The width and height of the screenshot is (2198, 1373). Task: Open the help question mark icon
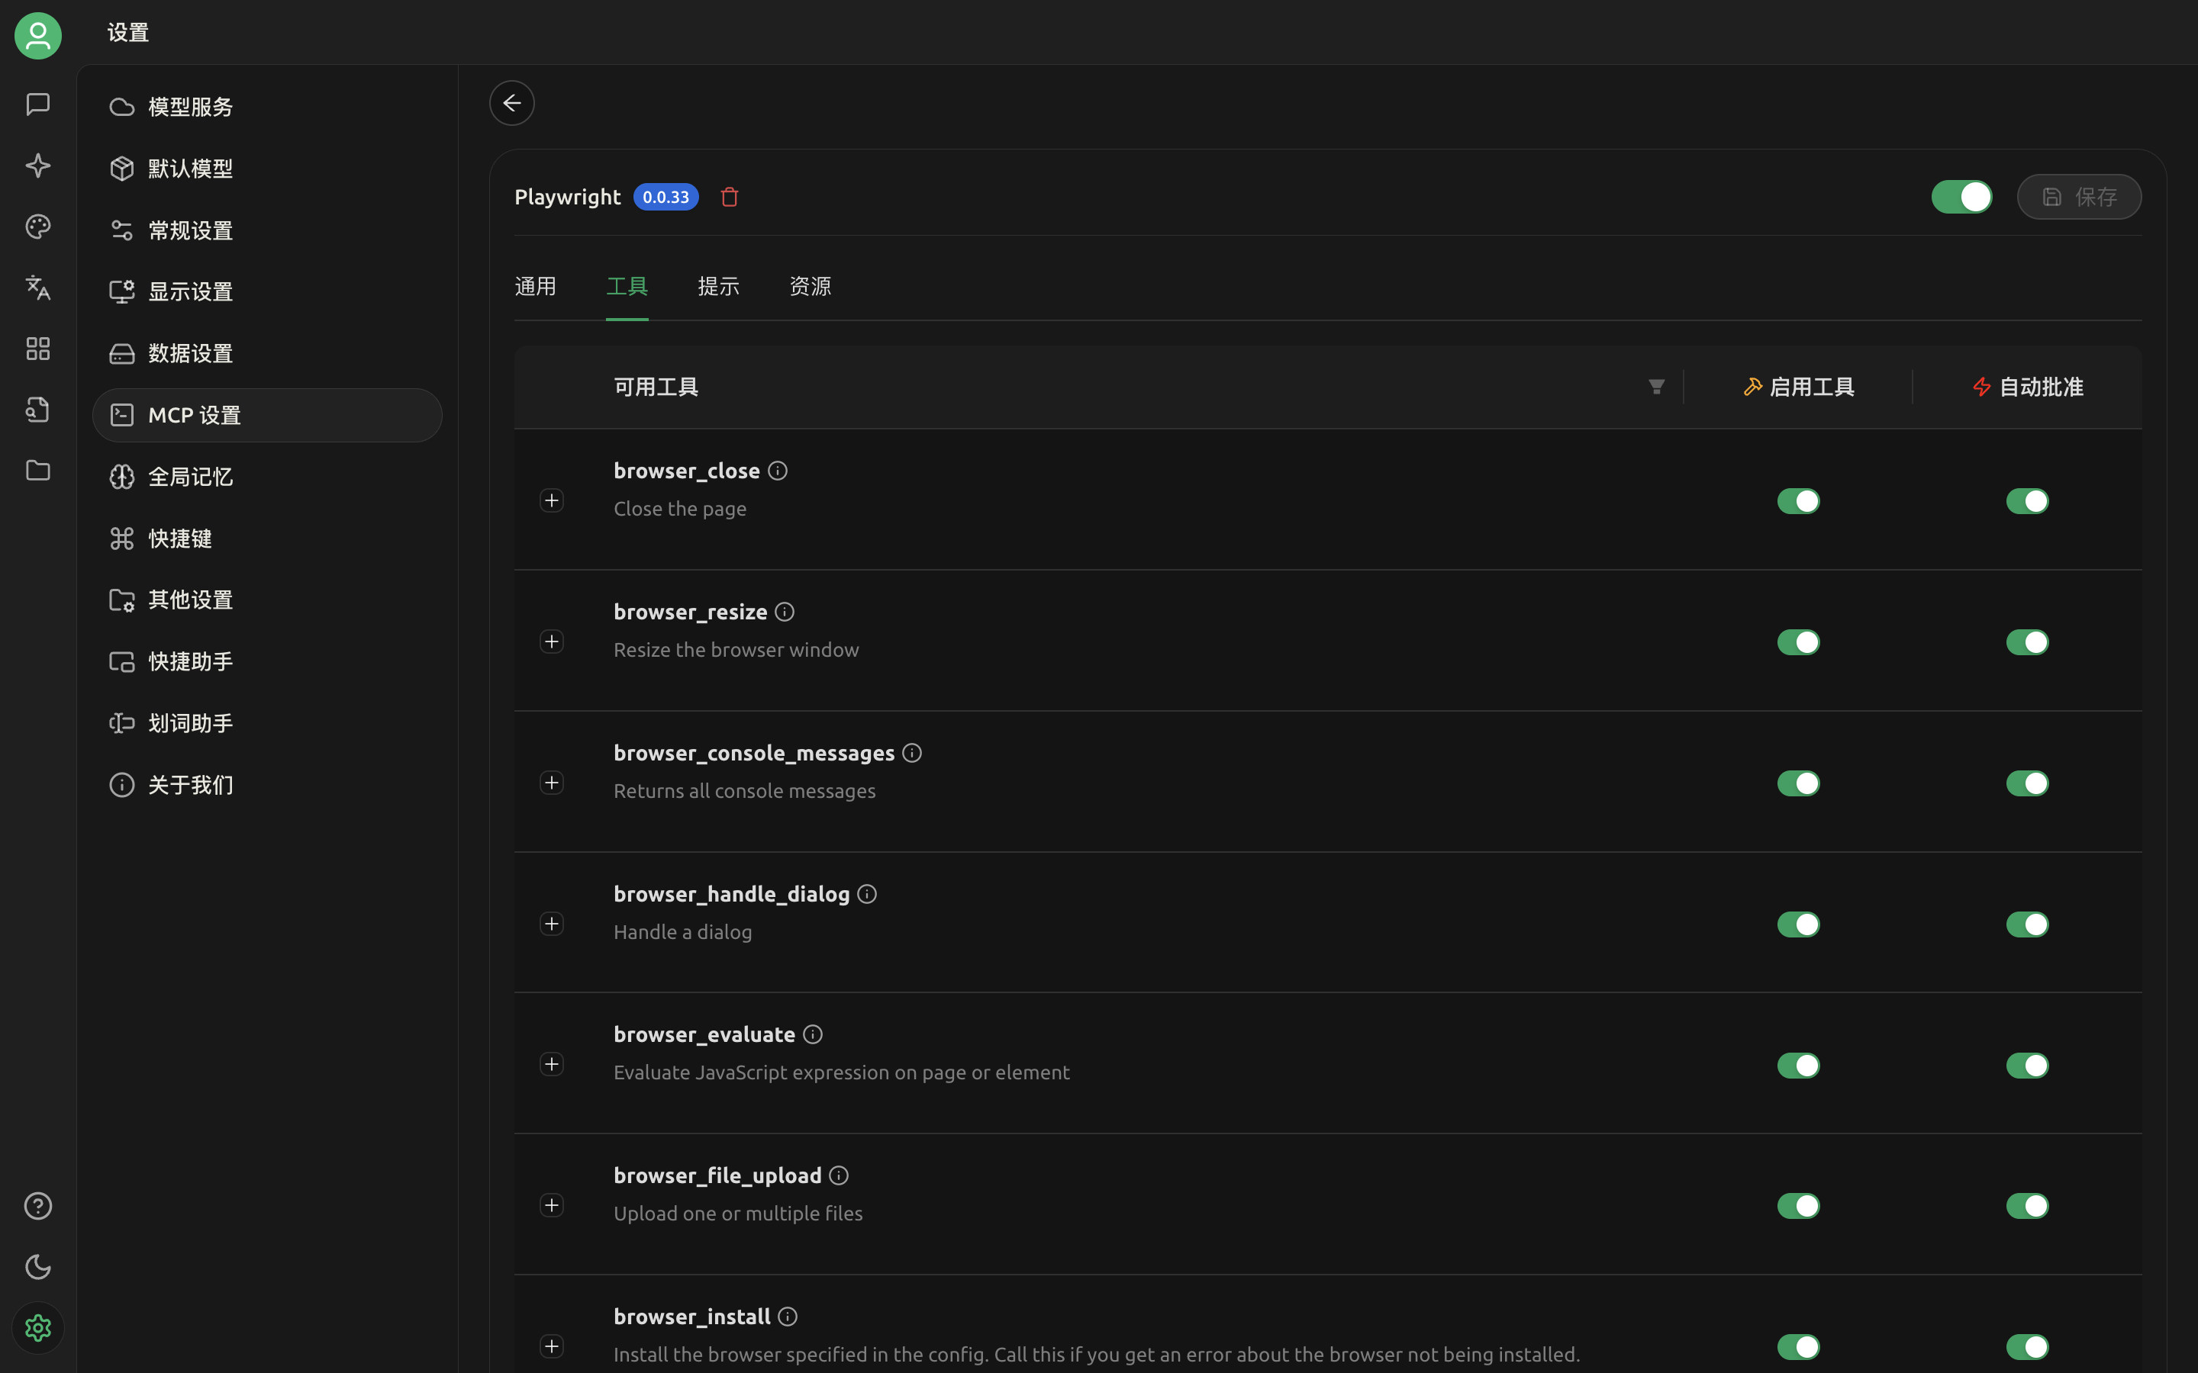click(38, 1206)
